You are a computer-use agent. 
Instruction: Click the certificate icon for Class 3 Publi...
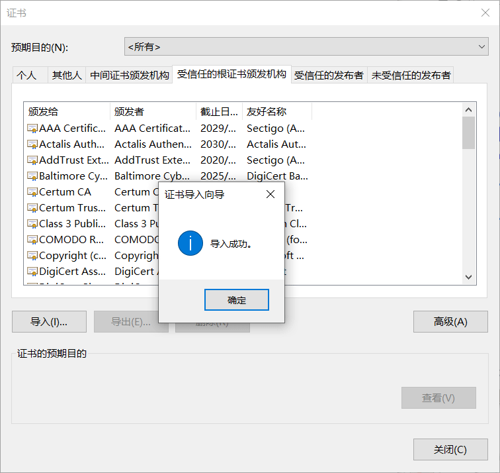[x=32, y=223]
